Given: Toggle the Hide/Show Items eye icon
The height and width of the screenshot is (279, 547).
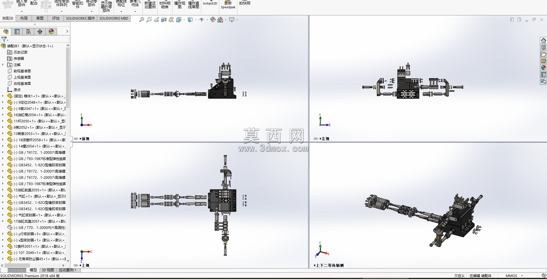Looking at the screenshot, I should [x=201, y=20].
